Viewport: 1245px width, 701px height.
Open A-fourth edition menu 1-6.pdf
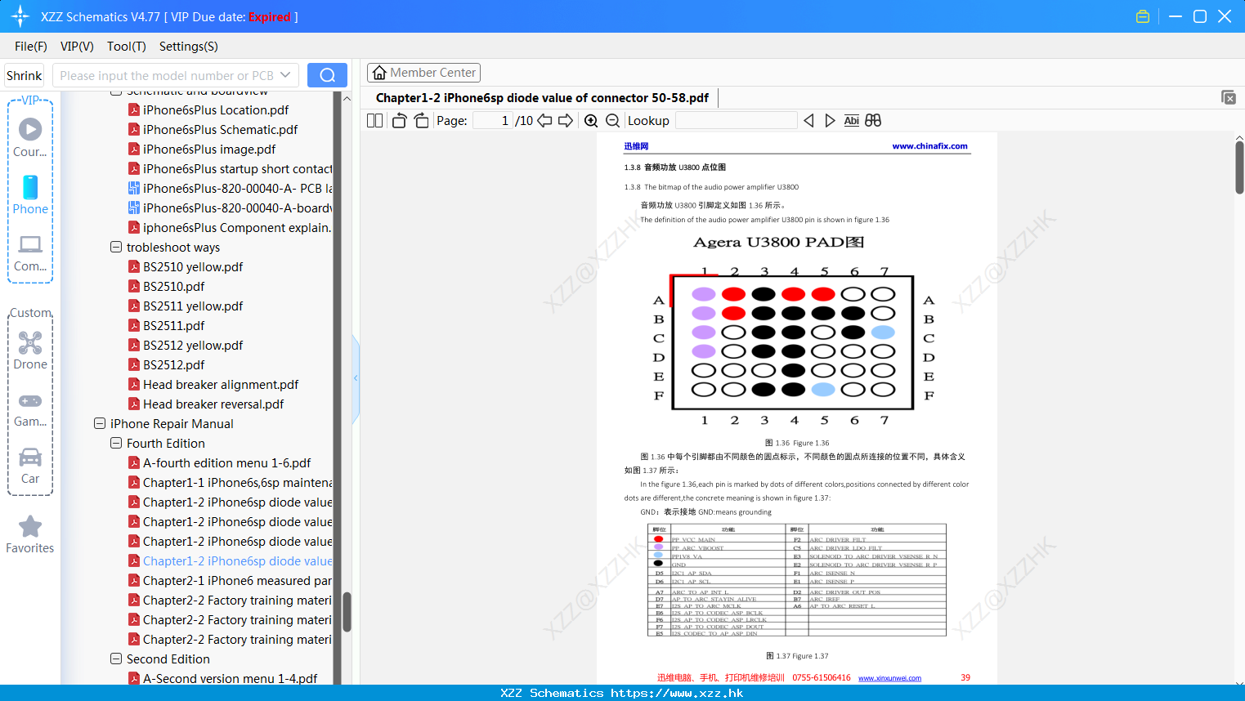226,462
